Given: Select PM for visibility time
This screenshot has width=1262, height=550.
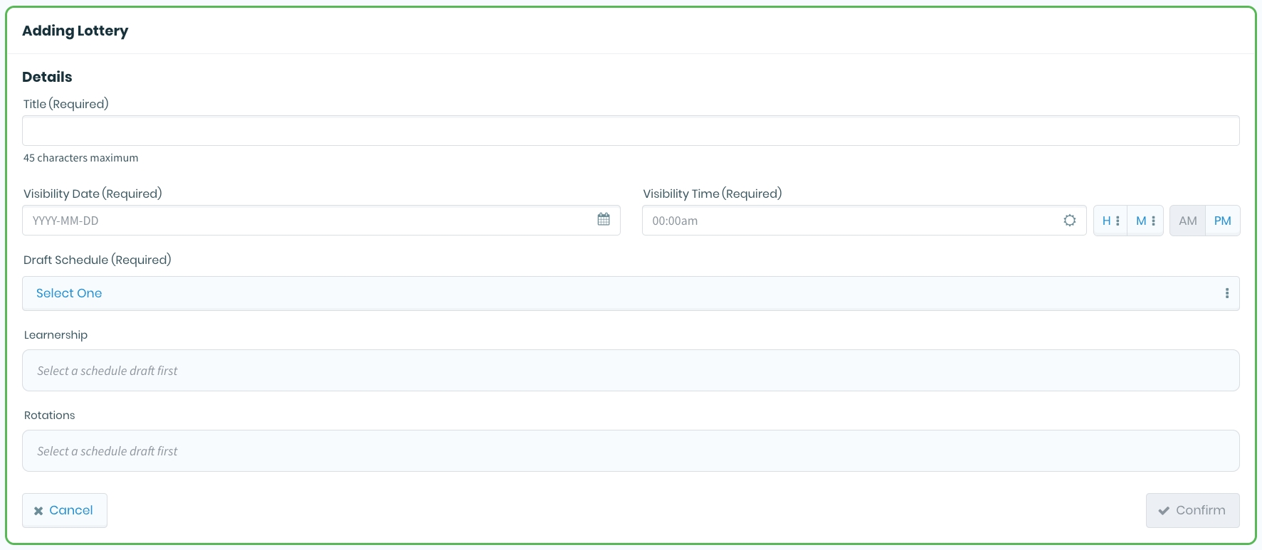Looking at the screenshot, I should point(1223,221).
